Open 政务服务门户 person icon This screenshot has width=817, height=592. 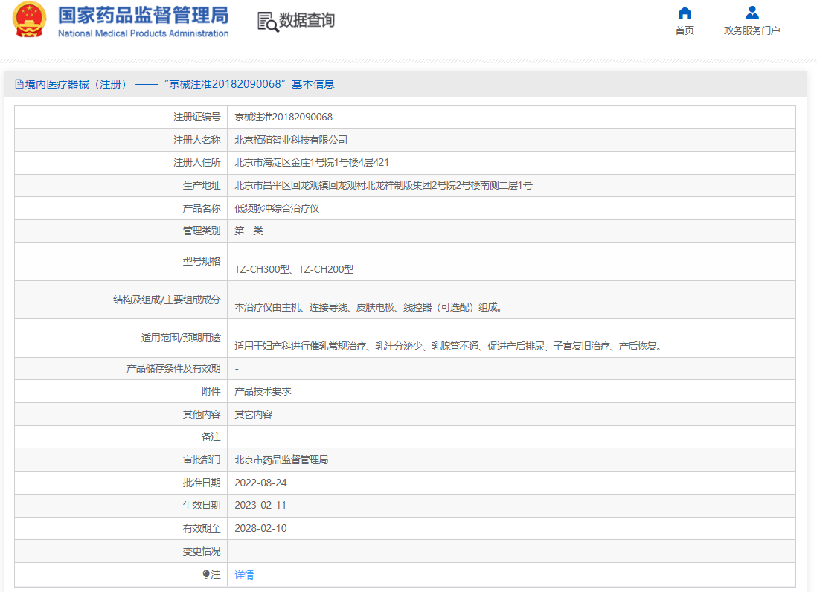tap(752, 13)
